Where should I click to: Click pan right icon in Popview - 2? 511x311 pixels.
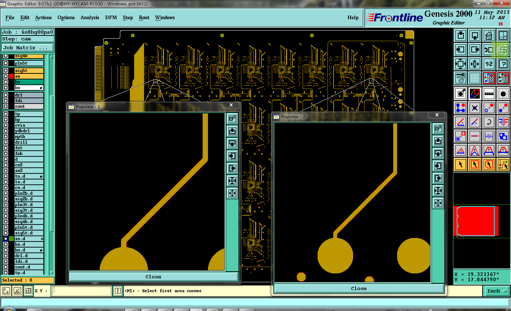[x=438, y=178]
